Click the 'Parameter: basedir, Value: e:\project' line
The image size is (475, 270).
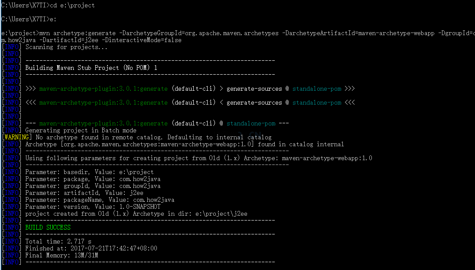point(89,172)
